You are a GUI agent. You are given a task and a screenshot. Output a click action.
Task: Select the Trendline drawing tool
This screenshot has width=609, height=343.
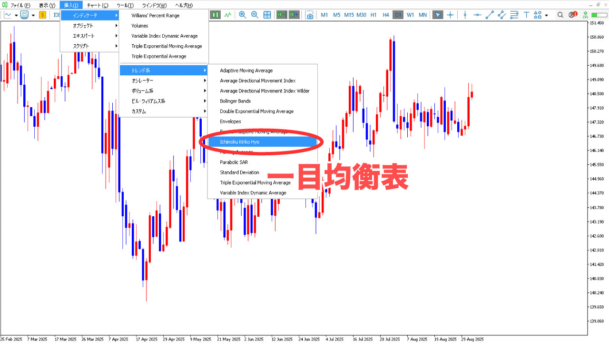pyautogui.click(x=489, y=15)
